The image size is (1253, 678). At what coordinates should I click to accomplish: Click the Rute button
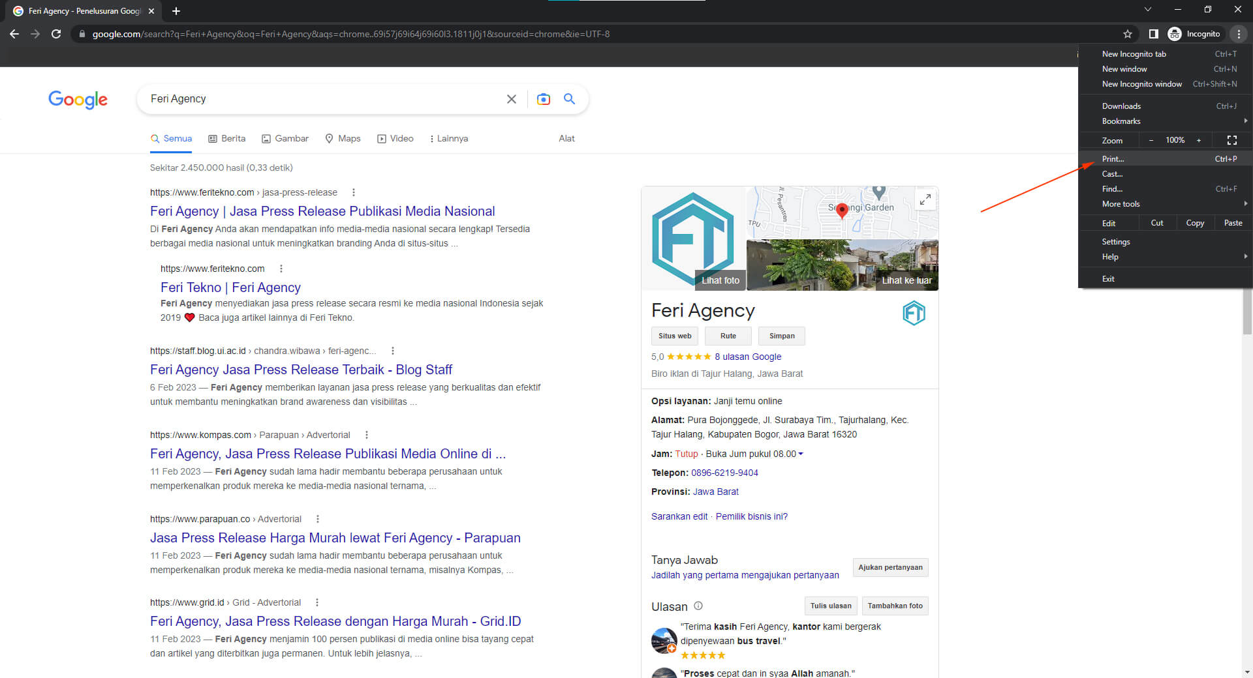[728, 336]
